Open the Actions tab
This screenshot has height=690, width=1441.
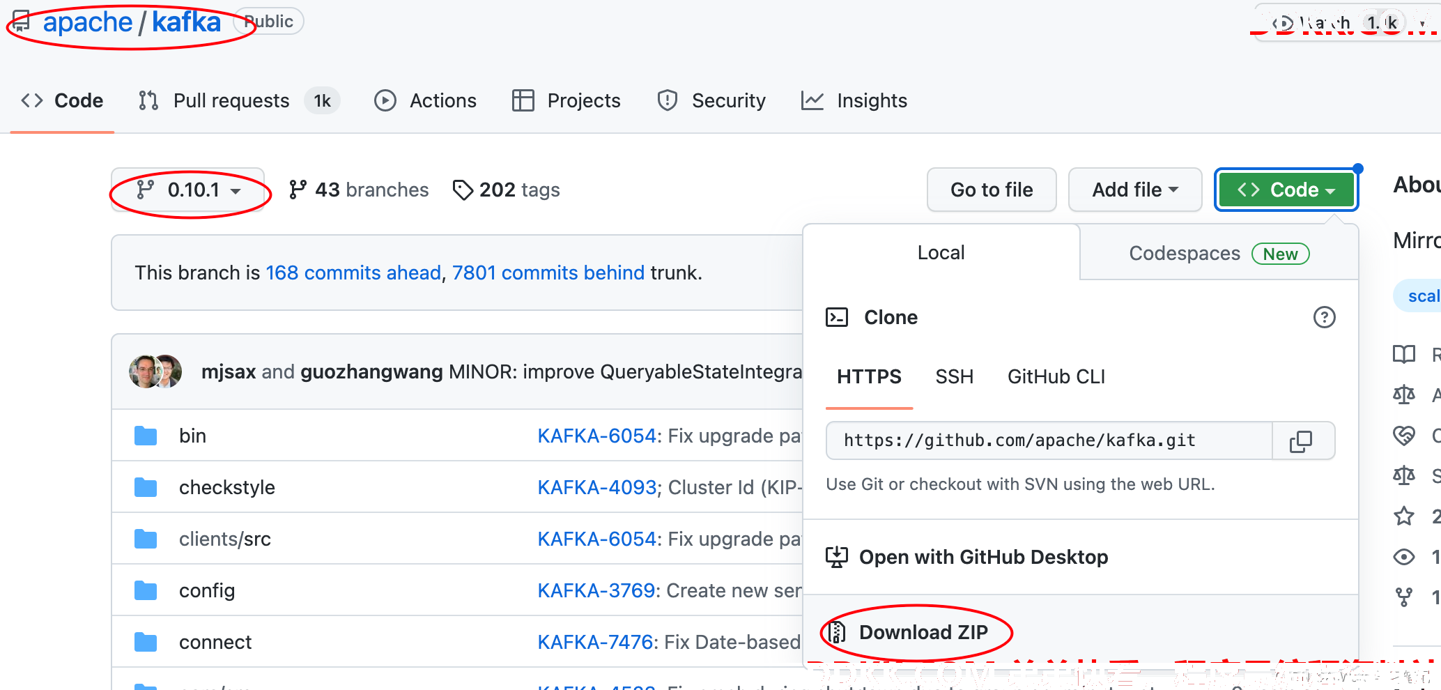(x=425, y=100)
